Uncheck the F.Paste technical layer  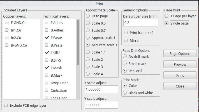point(47,38)
